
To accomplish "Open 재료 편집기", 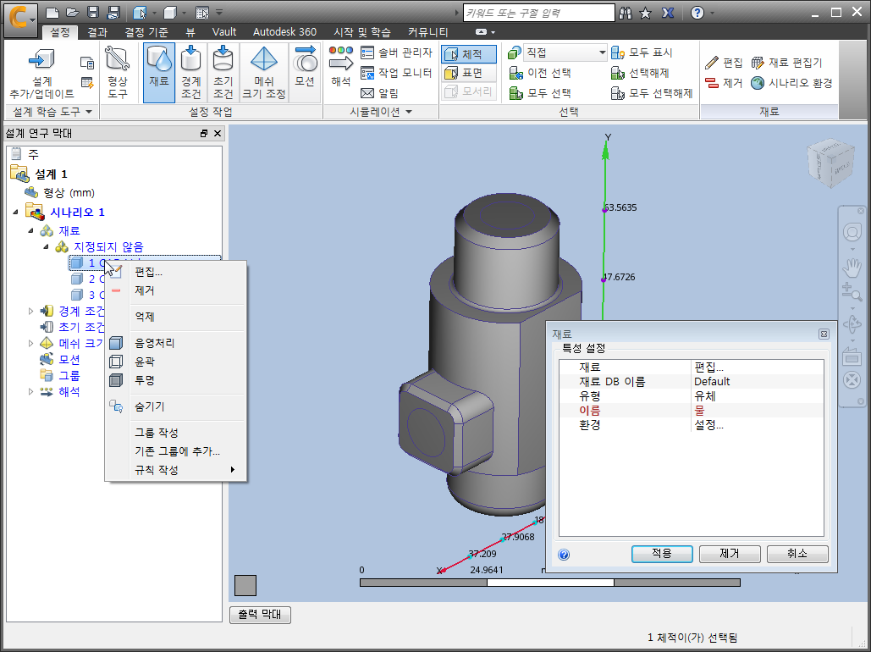I will 786,63.
